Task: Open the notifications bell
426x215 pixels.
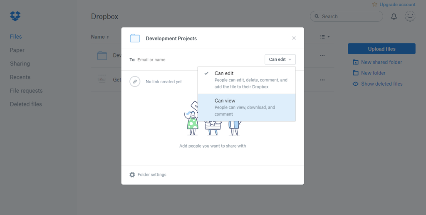Action: click(x=394, y=16)
